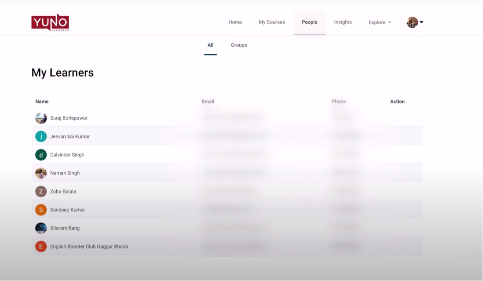
Task: Select the All tab
Action: coord(210,45)
